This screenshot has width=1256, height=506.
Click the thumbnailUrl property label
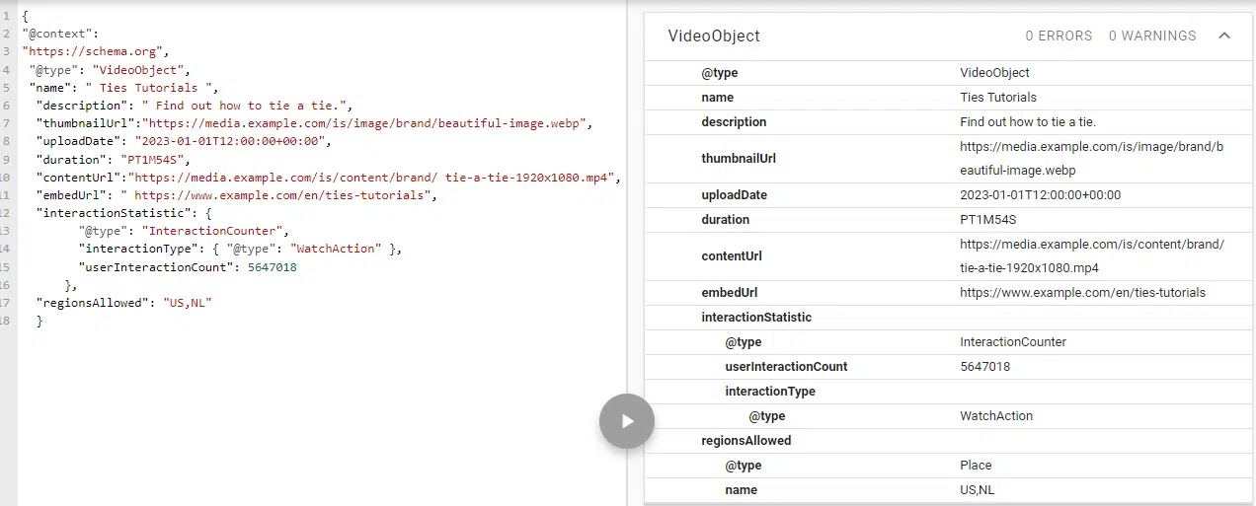(739, 159)
